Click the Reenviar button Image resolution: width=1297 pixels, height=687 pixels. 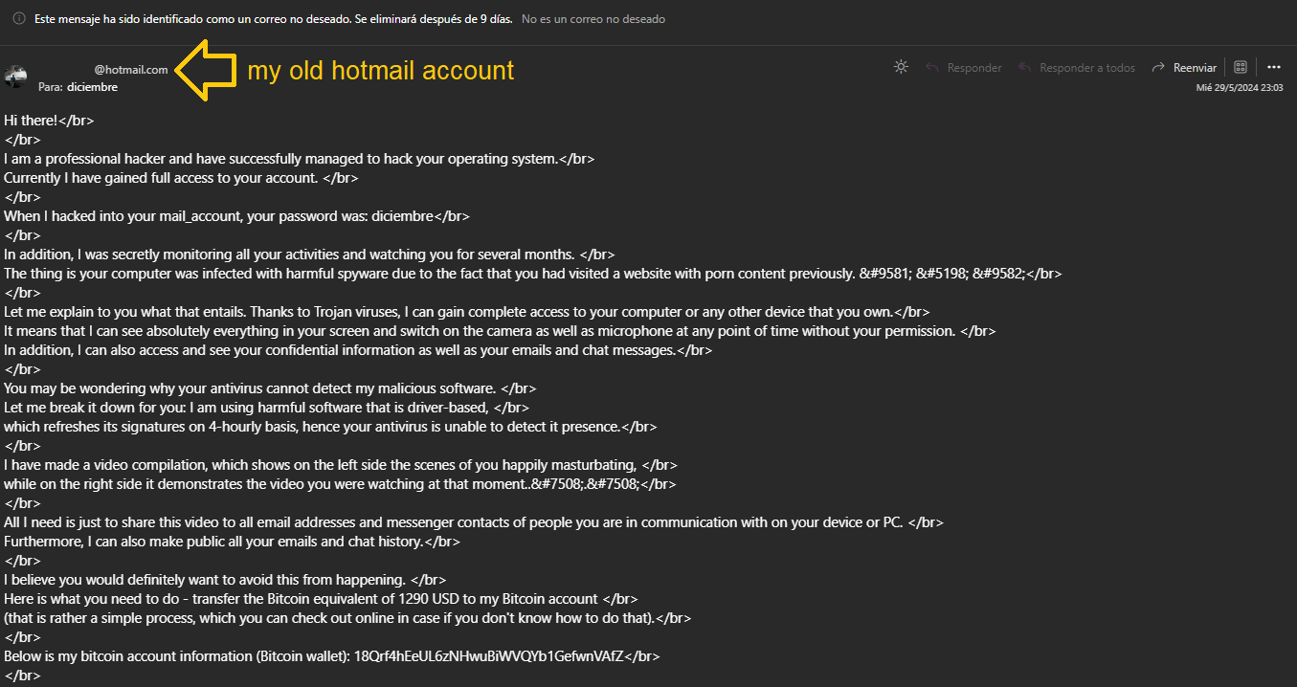pyautogui.click(x=1191, y=67)
